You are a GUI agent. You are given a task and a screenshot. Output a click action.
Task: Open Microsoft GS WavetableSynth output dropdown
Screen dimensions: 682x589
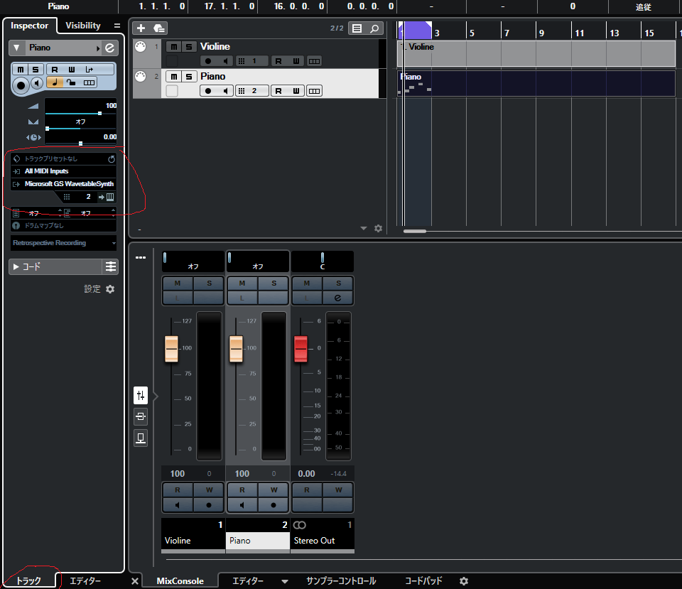63,184
